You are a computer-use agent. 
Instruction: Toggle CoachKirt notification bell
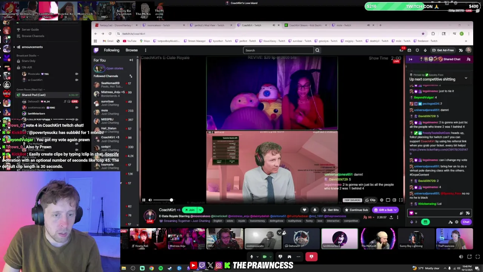click(315, 210)
